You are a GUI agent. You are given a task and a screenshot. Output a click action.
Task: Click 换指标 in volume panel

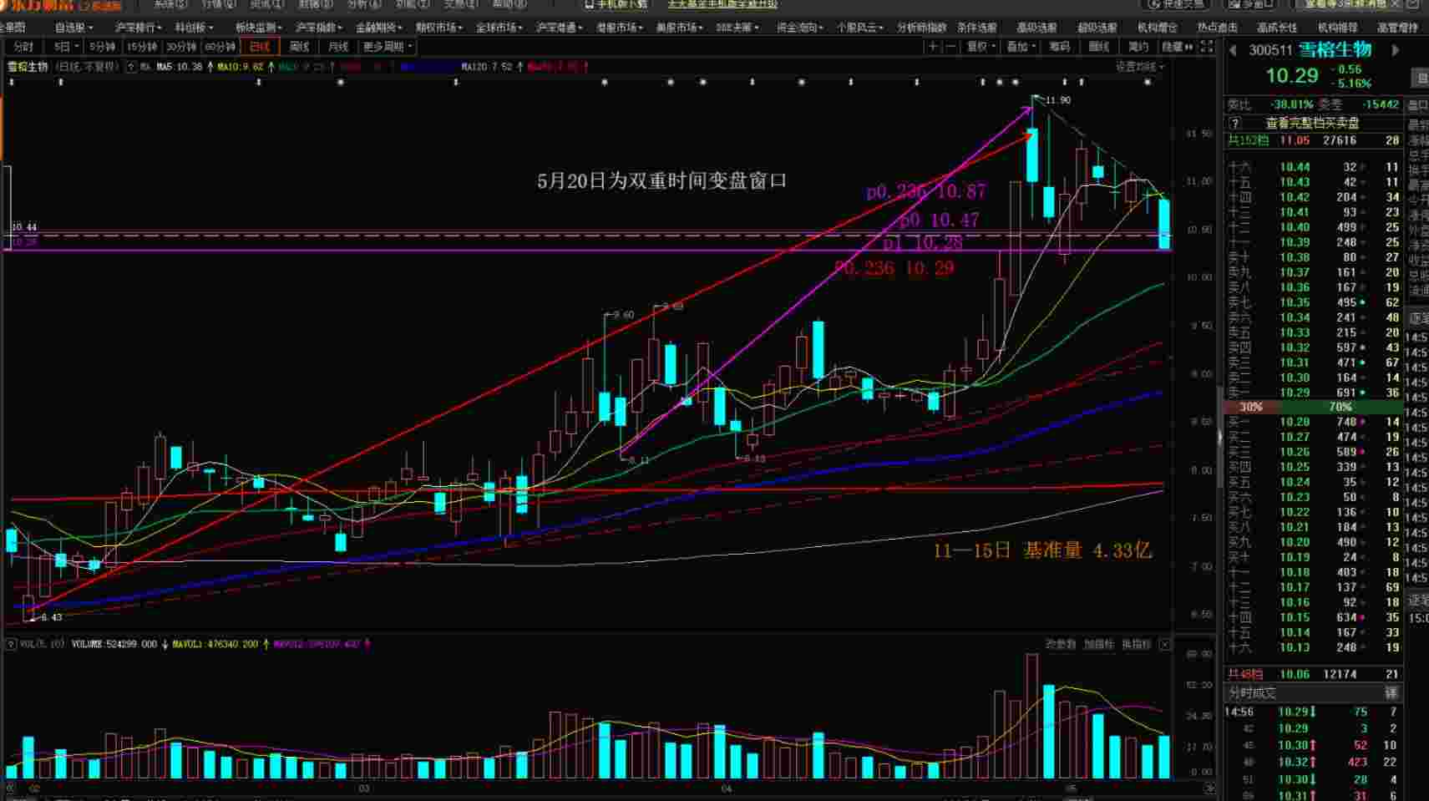1137,644
